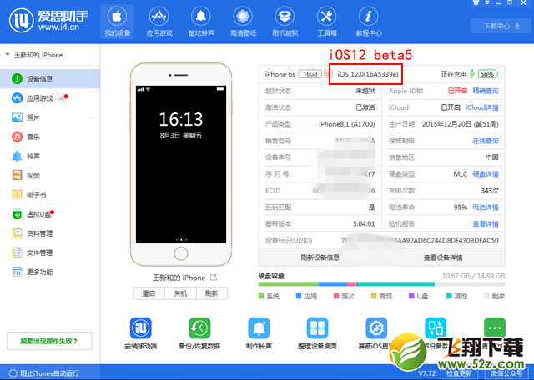The image size is (534, 380).
Task: Click the purple U盘 legend swatch
Action: click(x=411, y=296)
